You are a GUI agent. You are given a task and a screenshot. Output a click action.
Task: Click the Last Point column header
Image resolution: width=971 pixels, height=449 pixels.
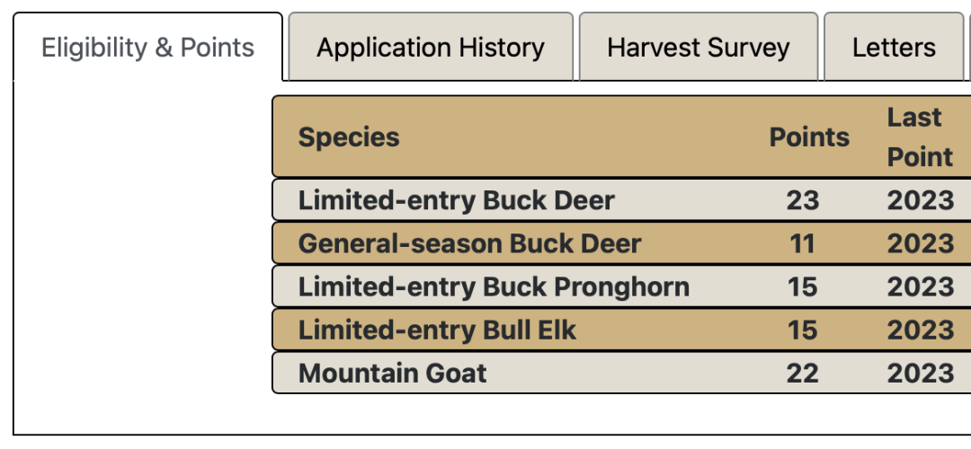pos(920,136)
